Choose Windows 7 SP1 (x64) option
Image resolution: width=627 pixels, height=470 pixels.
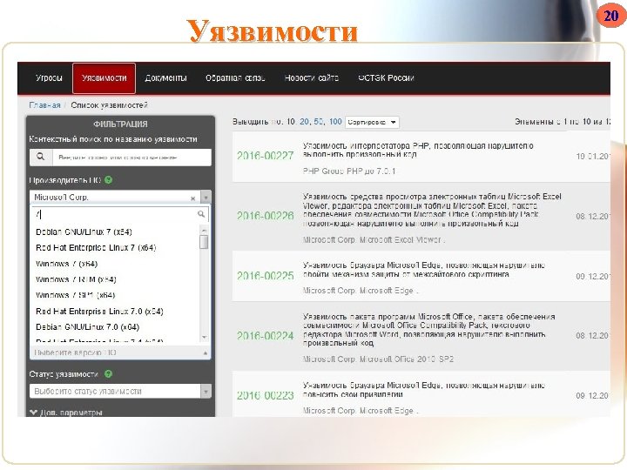point(75,295)
